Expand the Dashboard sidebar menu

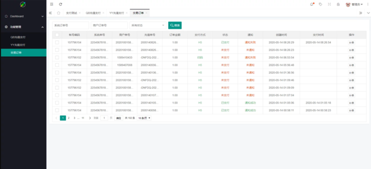click(x=23, y=16)
